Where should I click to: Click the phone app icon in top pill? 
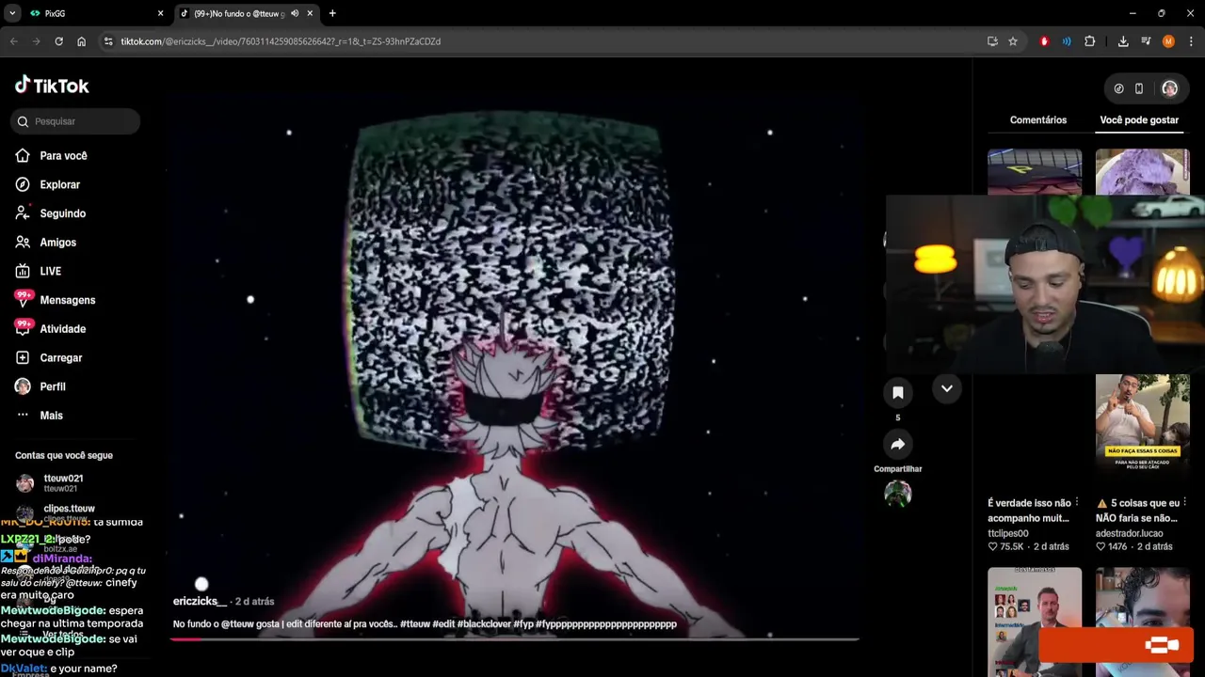(x=1139, y=88)
